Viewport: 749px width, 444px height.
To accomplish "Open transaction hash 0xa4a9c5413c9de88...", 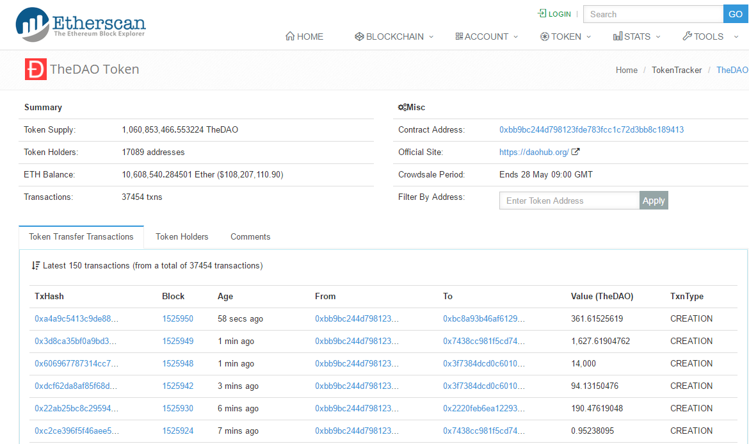I will point(76,319).
